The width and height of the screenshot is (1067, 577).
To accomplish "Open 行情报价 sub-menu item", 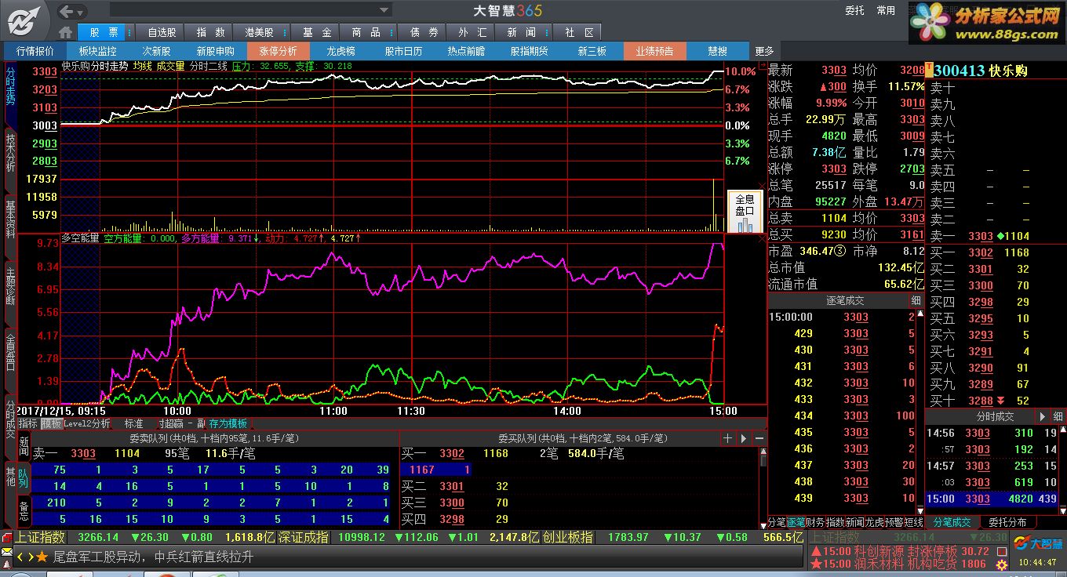I will point(35,51).
